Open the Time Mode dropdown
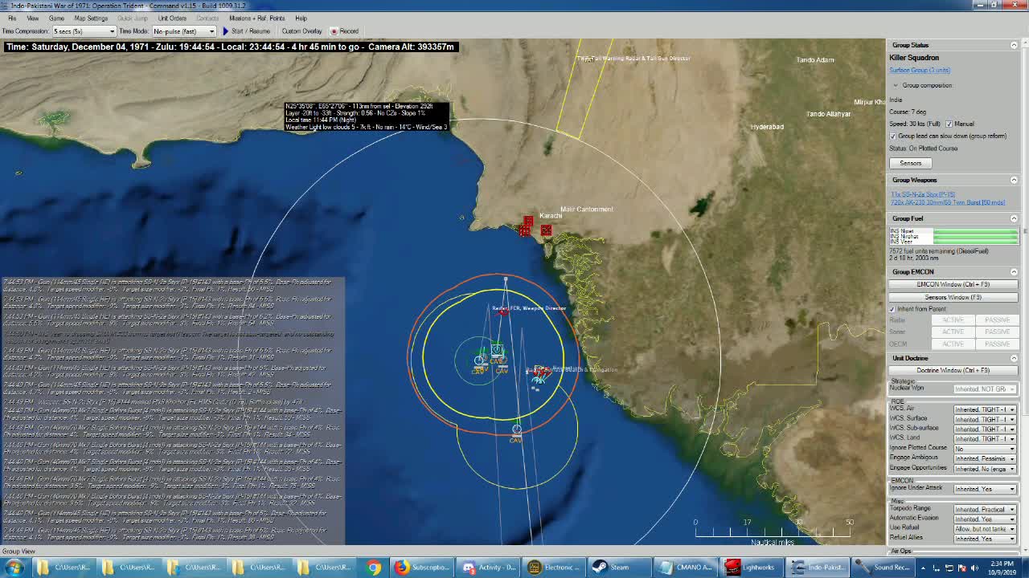1029x578 pixels. [x=183, y=31]
